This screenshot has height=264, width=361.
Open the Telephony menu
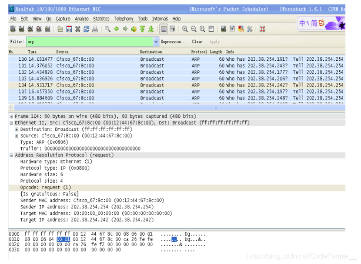point(124,19)
